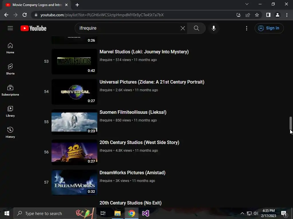Open Library in sidebar

10,111
